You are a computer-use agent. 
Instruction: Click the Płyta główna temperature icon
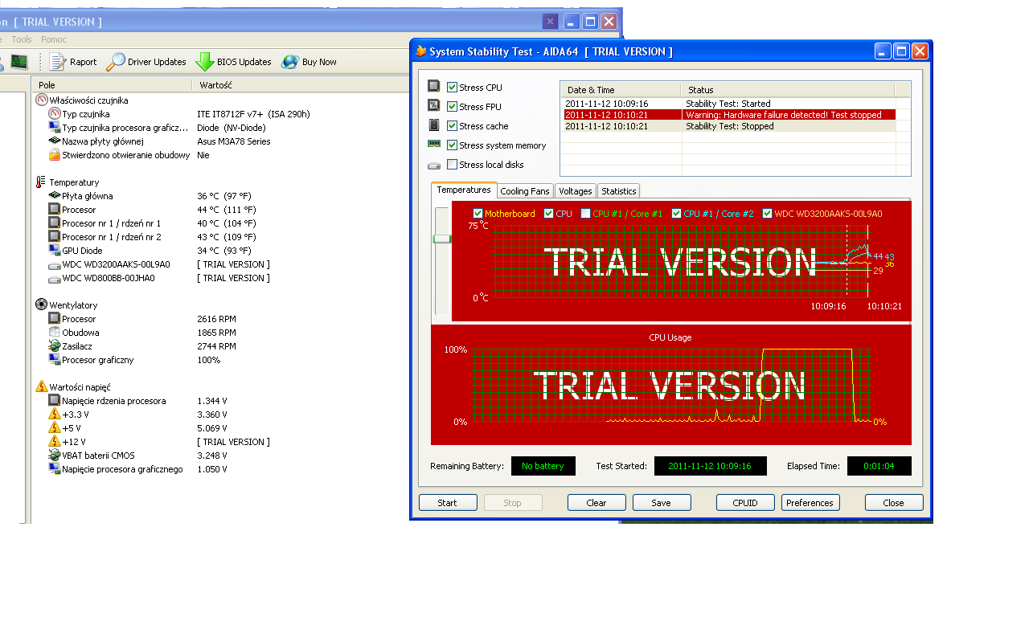click(55, 196)
